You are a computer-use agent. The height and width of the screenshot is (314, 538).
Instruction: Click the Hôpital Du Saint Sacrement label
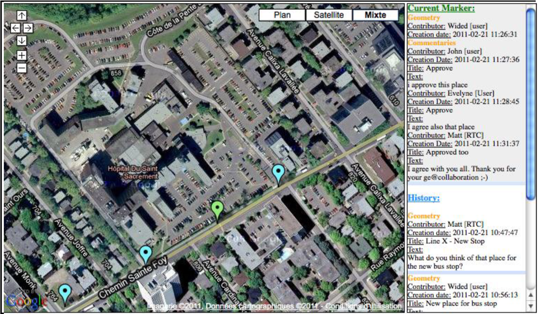coord(129,172)
